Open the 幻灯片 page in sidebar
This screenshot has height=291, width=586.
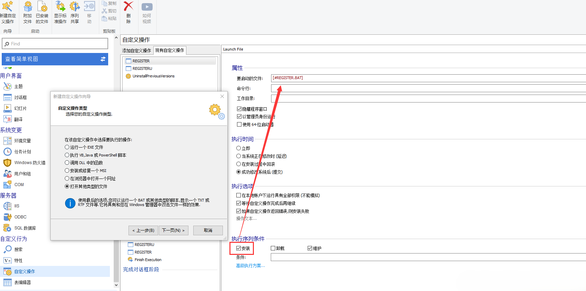pos(15,108)
